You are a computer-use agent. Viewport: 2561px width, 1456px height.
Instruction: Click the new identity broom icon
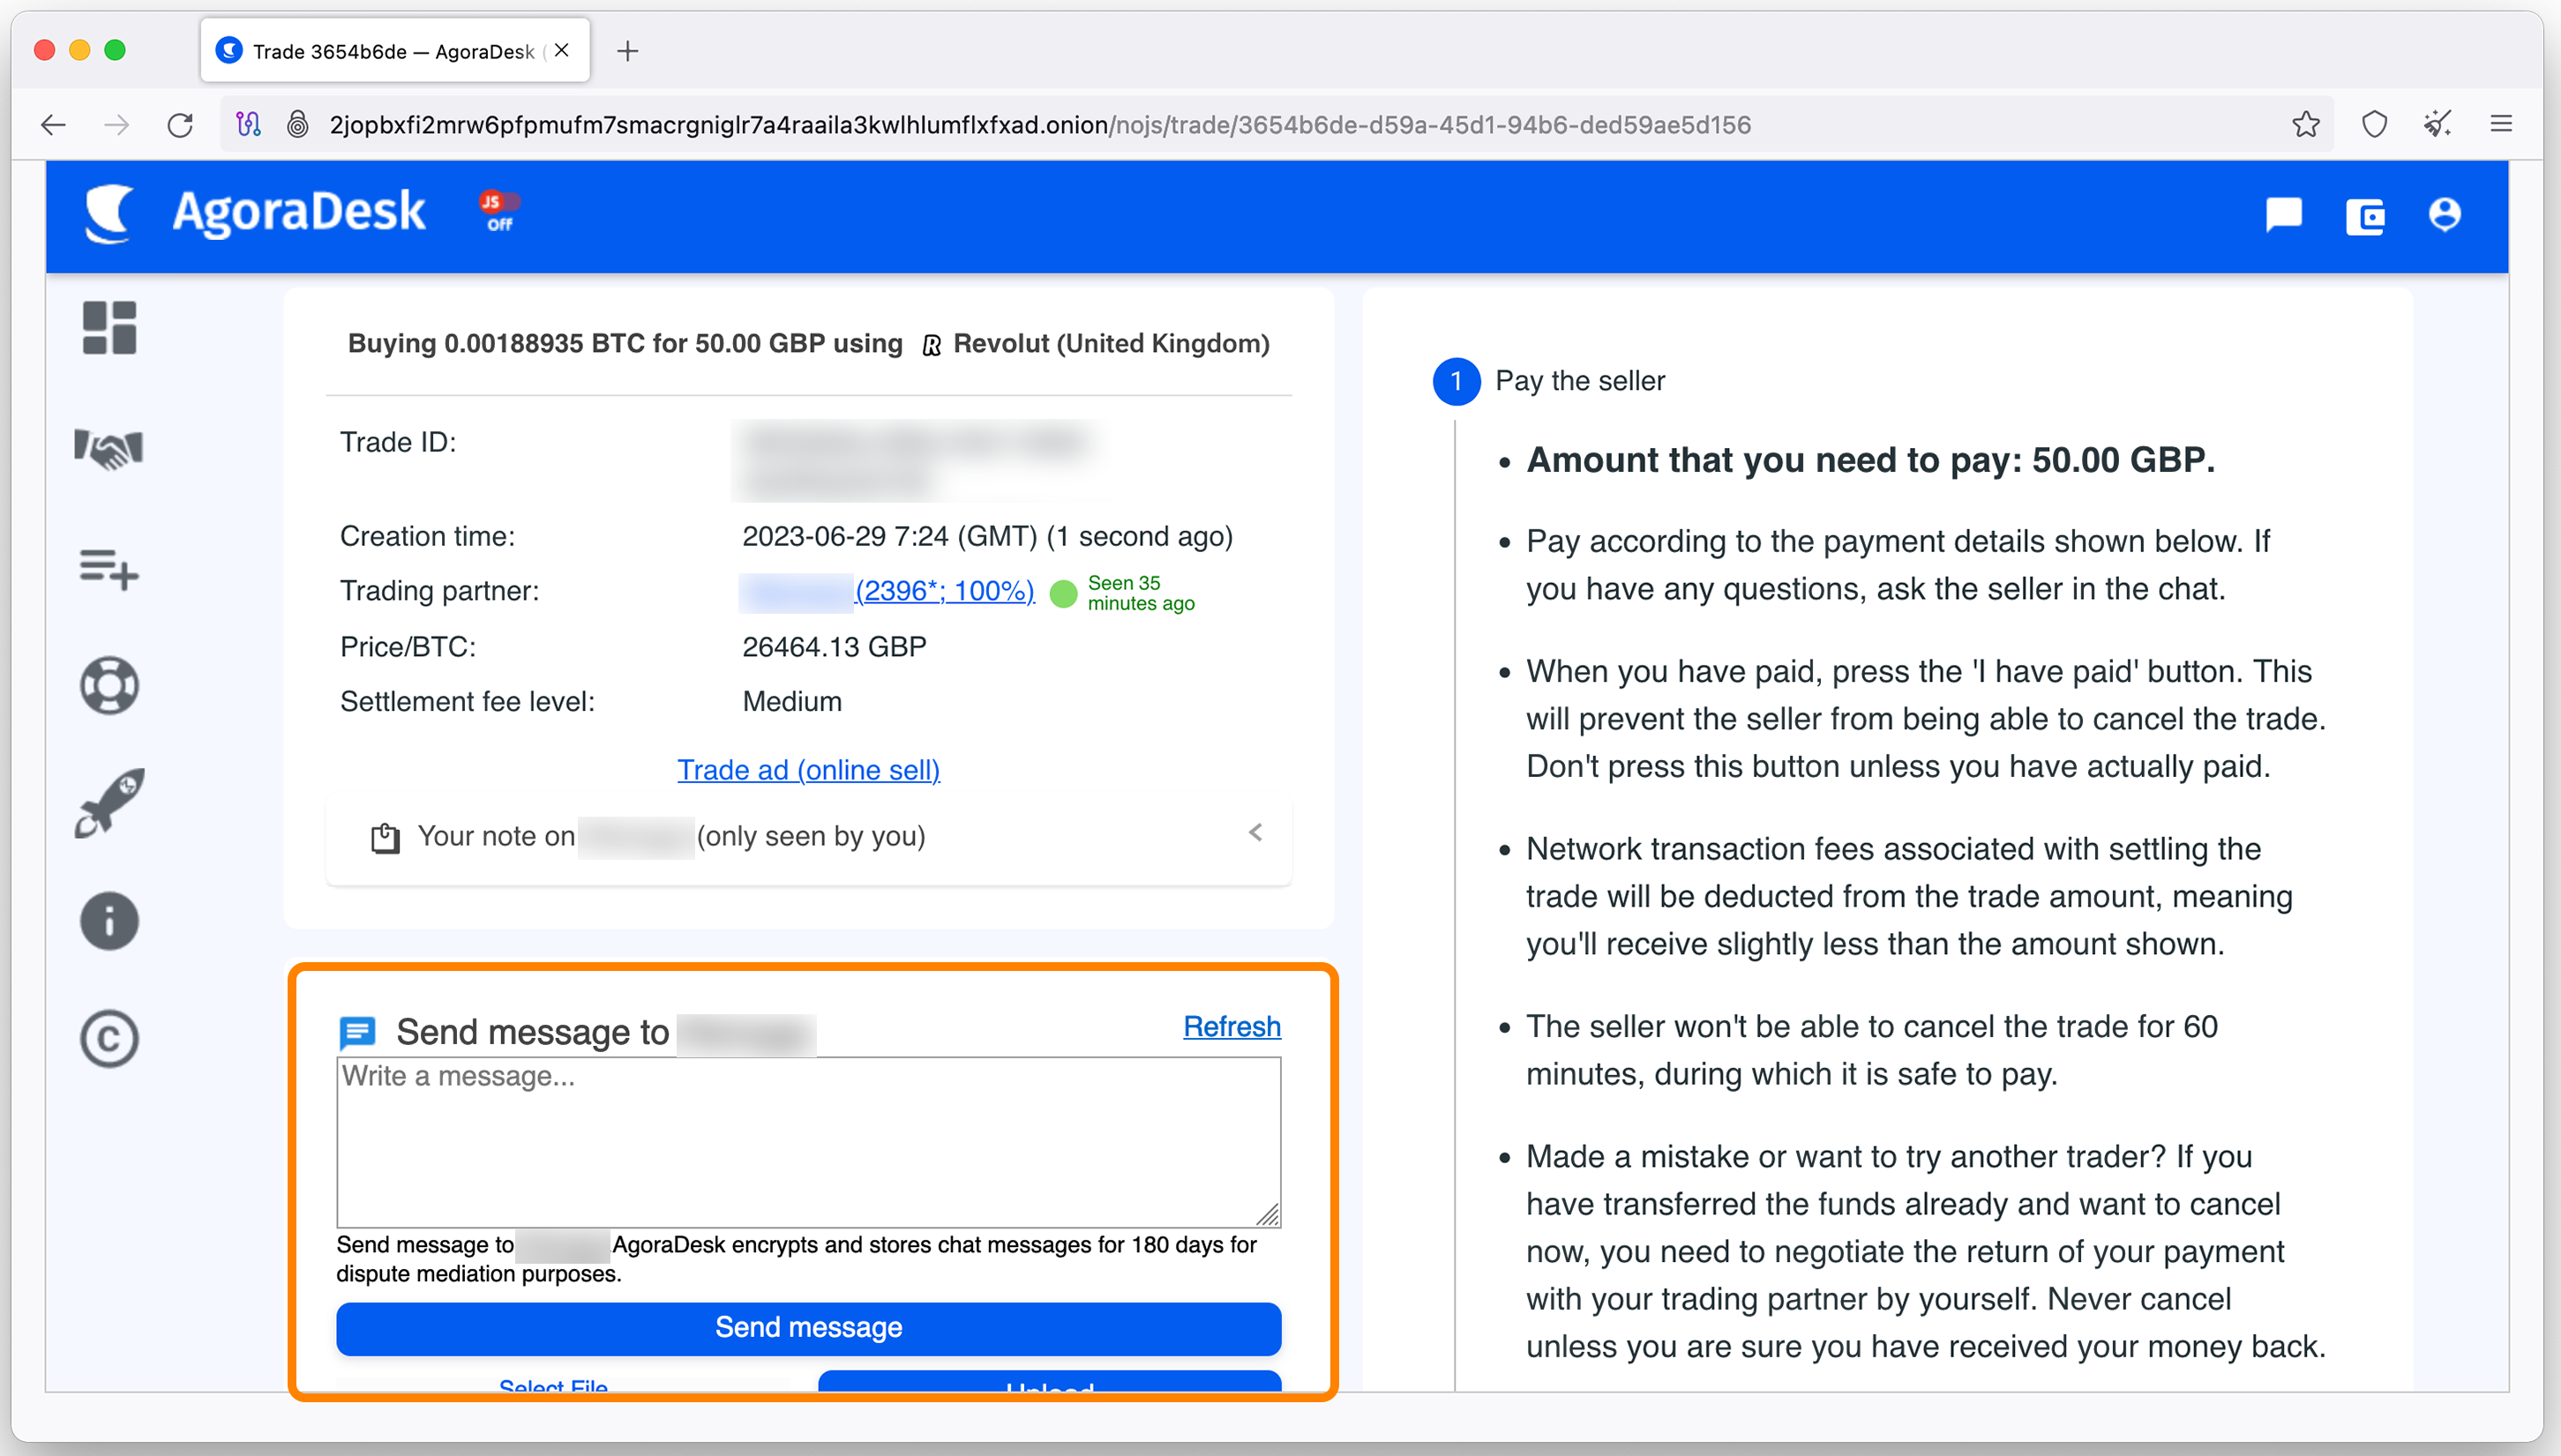click(2438, 124)
